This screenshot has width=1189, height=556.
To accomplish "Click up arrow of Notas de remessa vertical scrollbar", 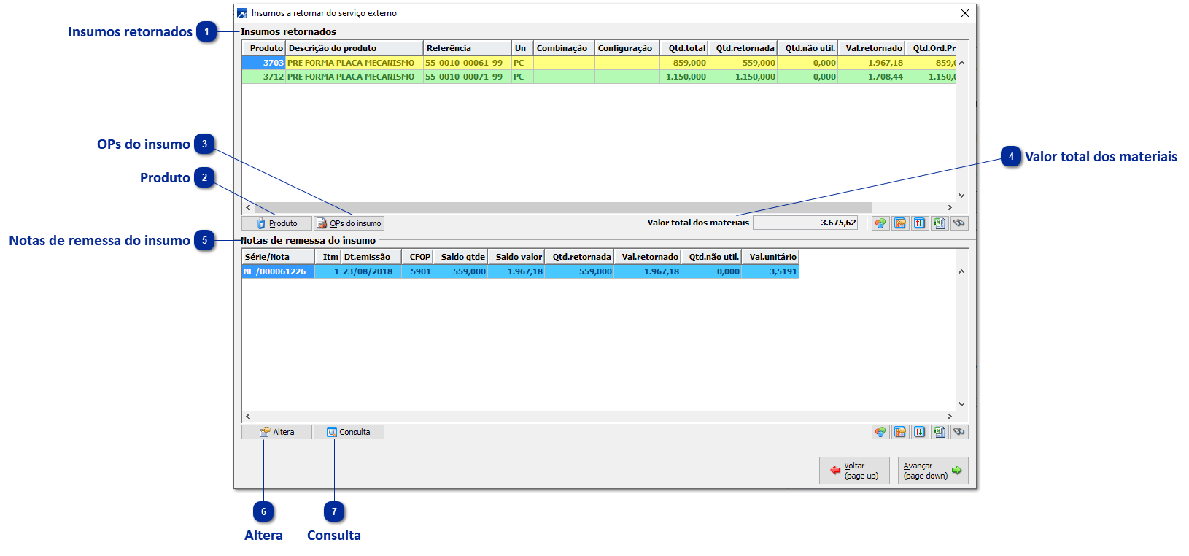I will (x=961, y=271).
